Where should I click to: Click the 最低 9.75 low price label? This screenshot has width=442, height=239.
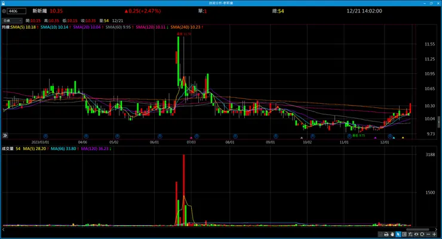358,135
